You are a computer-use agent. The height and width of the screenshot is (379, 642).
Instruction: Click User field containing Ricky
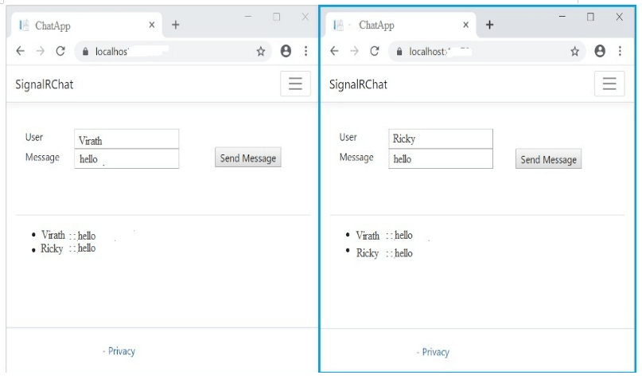click(x=441, y=139)
